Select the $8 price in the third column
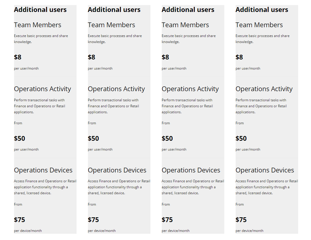 coord(165,57)
